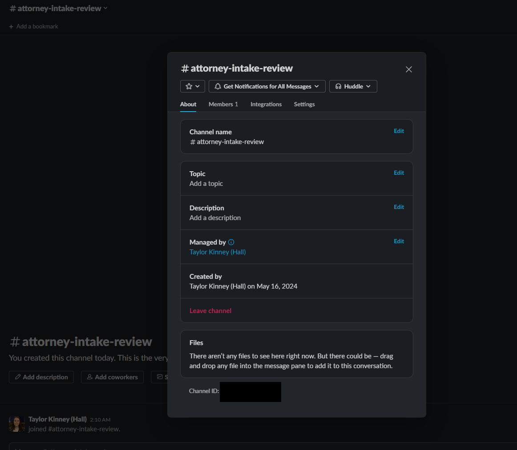Open the Integrations tab
This screenshot has height=450, width=517.
point(266,104)
